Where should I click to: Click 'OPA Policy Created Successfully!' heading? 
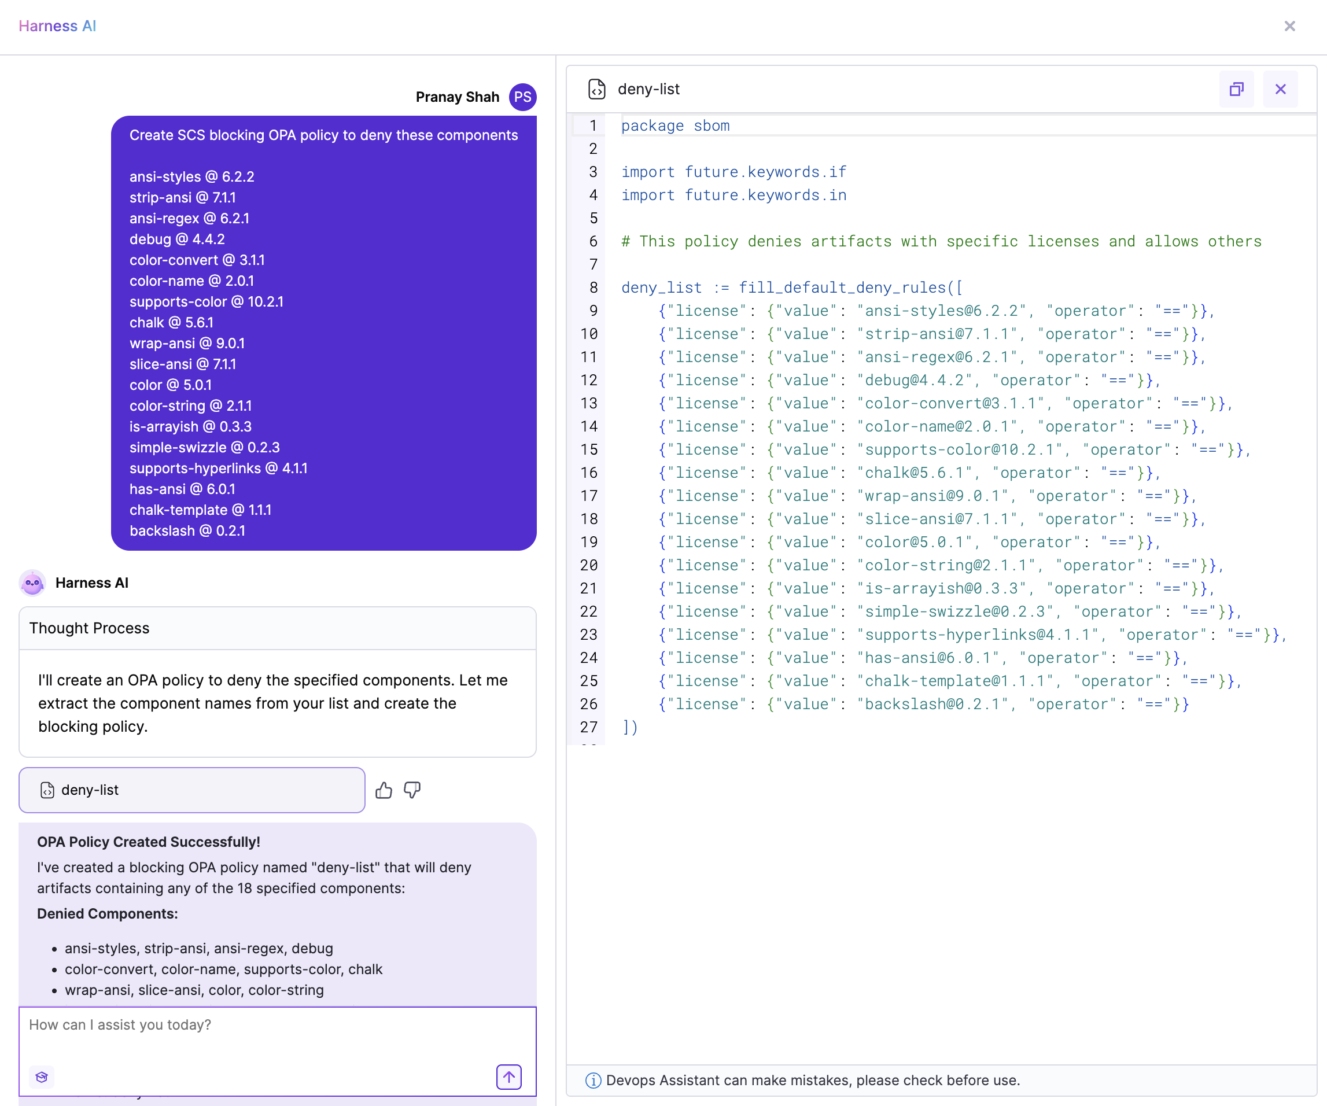(149, 842)
